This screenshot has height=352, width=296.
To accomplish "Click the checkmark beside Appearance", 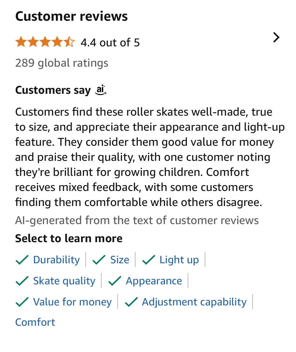I will coord(115,281).
